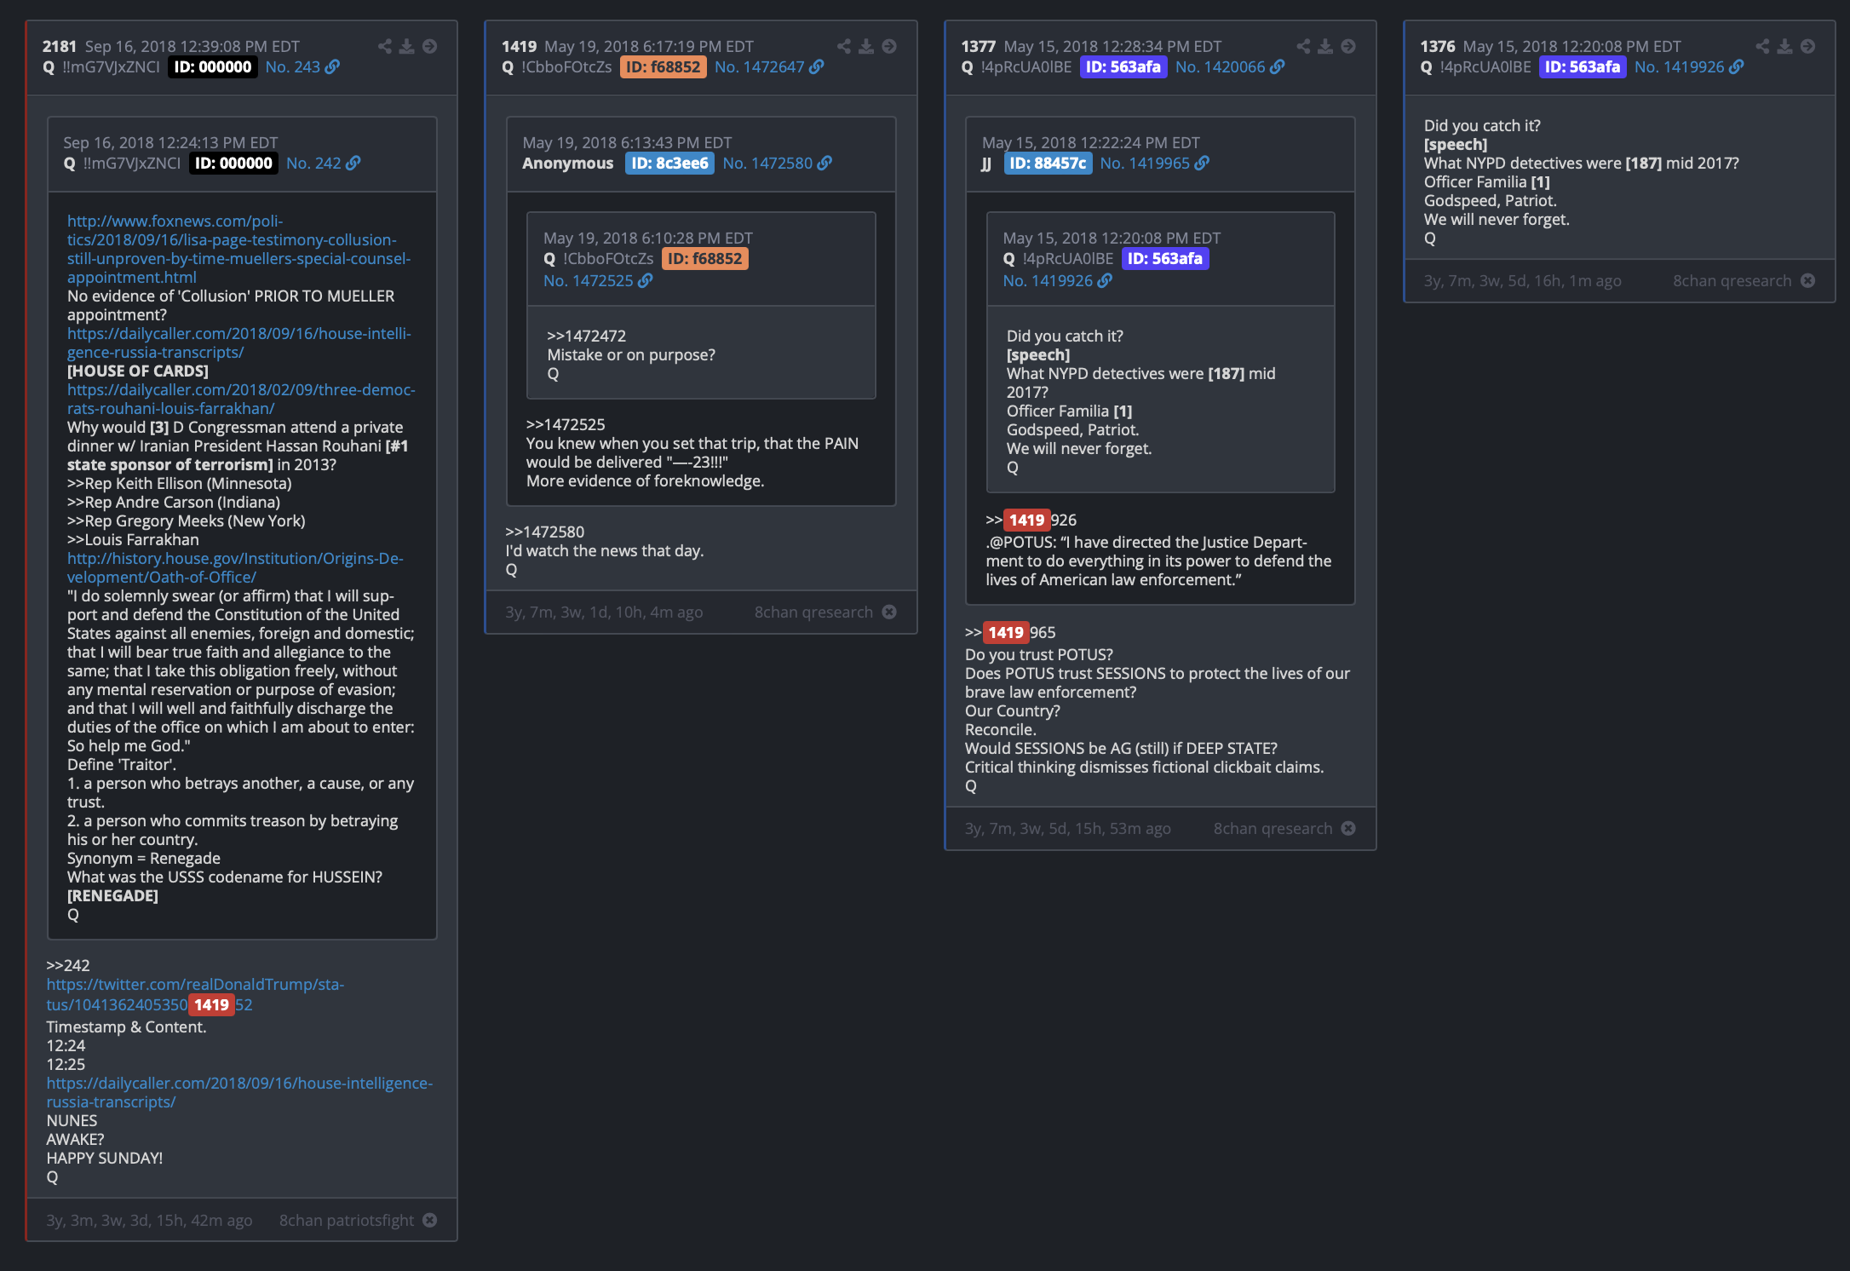
Task: Open dailycaller three-democrats-rouhani-louis-farrakhan link
Action: [x=241, y=399]
